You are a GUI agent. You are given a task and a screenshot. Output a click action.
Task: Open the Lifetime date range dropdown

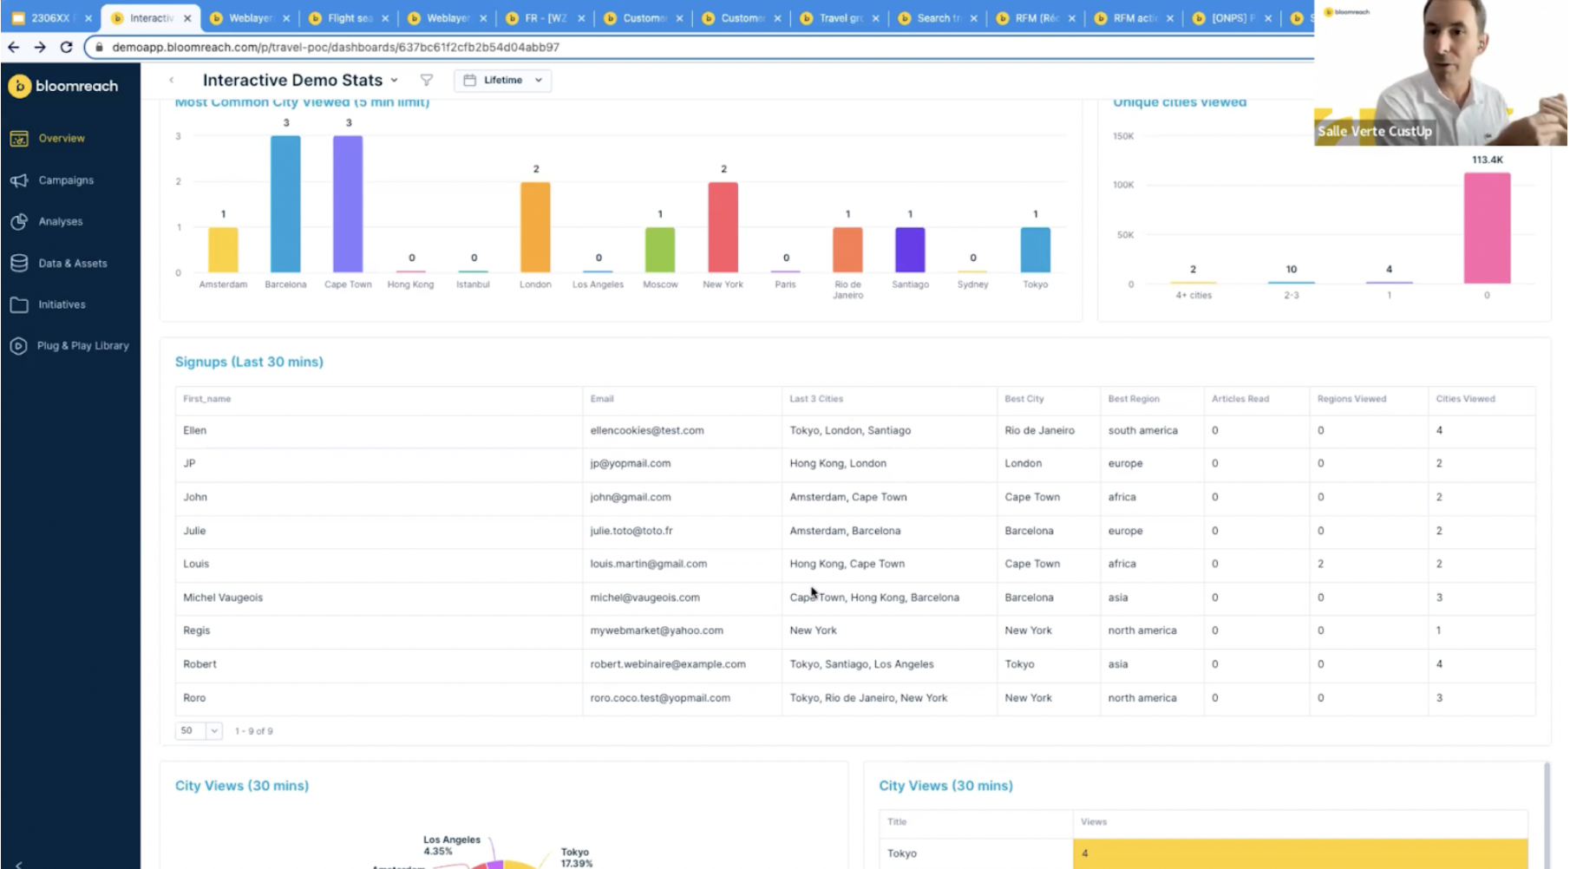pyautogui.click(x=503, y=80)
